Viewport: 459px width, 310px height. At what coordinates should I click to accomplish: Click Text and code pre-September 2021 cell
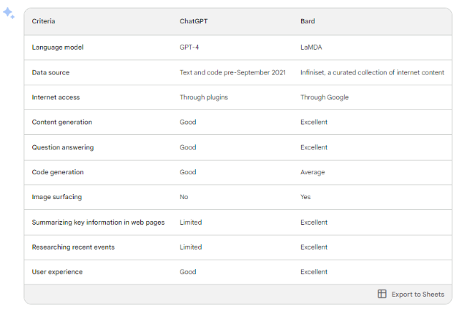click(232, 72)
